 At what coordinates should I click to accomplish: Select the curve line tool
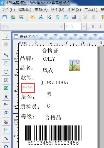(6, 138)
